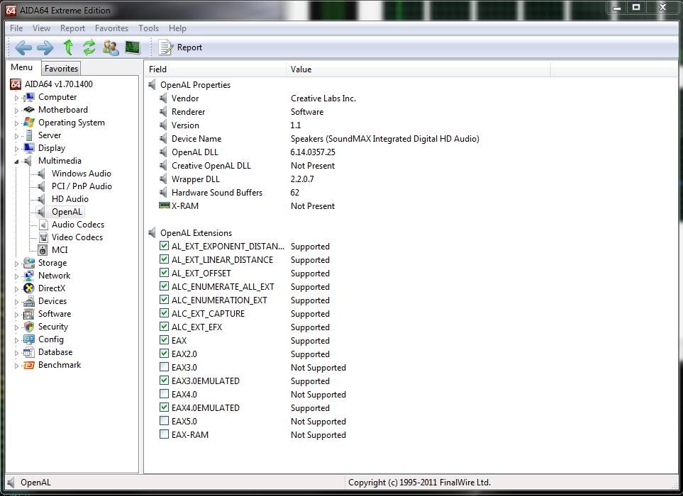Click the Operating System Windows flag icon
Image resolution: width=683 pixels, height=496 pixels.
(x=29, y=123)
